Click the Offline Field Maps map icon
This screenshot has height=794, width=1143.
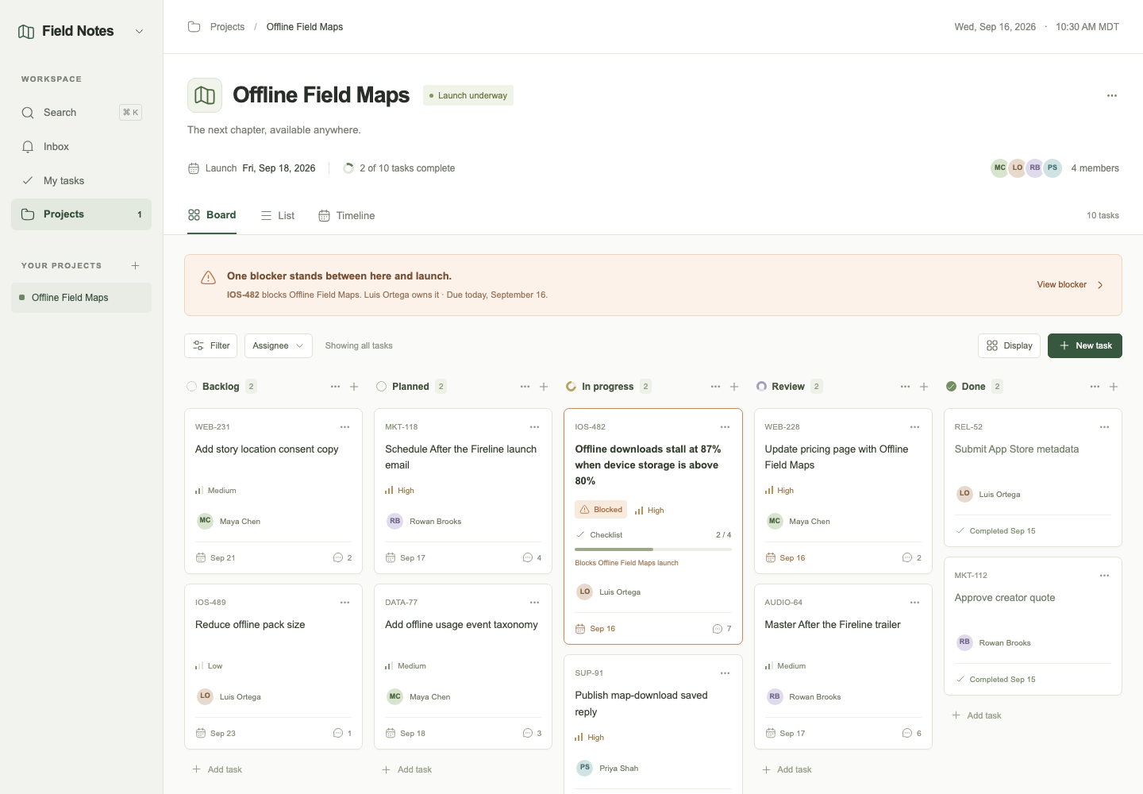tap(205, 95)
